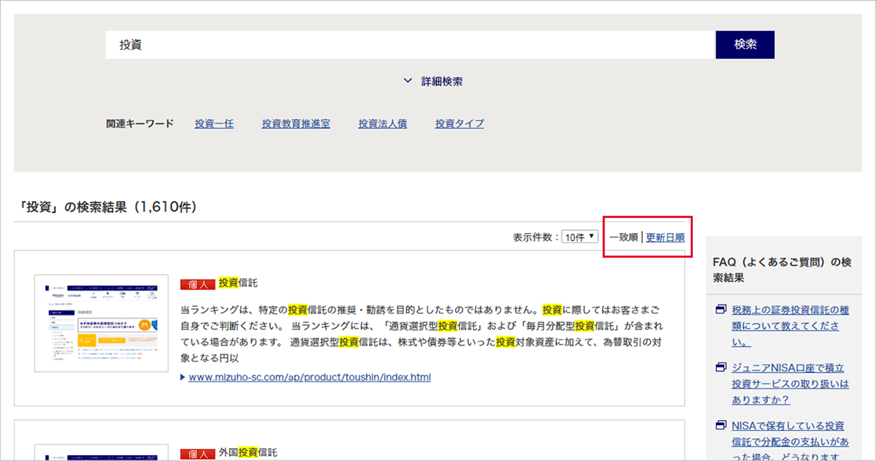Open FAQ link 税務上の証券投資信託の種類について
876x461 pixels.
pyautogui.click(x=790, y=326)
